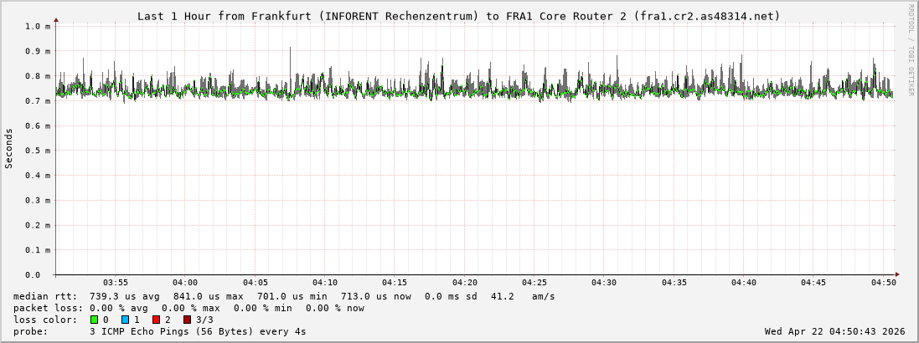
Task: Click the blue loss color 1 swatch
Action: click(x=125, y=320)
